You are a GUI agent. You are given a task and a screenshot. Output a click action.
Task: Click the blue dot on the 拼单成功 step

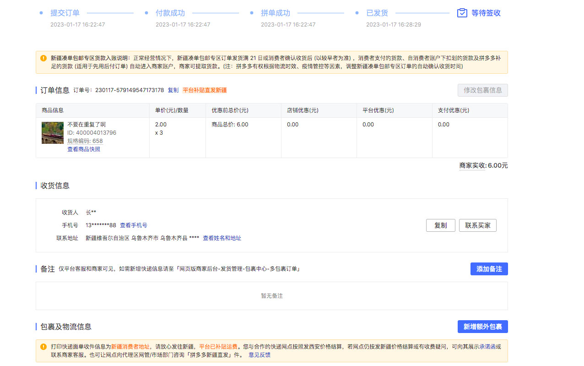[252, 12]
